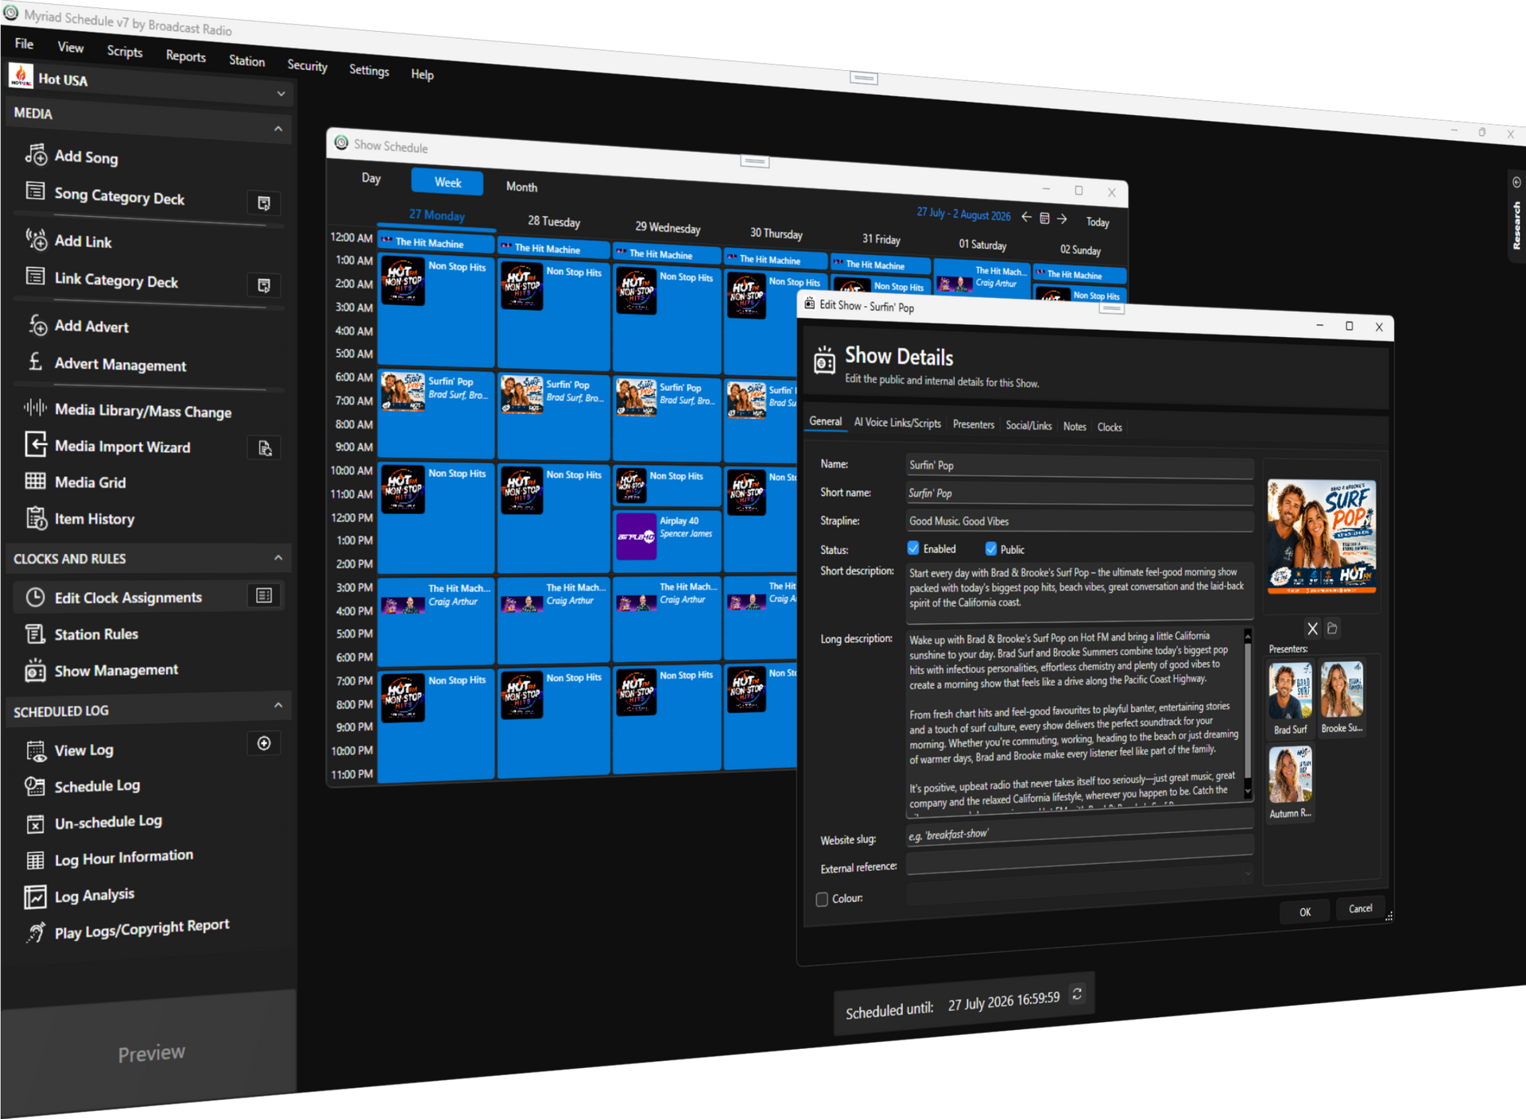This screenshot has height=1119, width=1526.
Task: Click the View Log icon
Action: pyautogui.click(x=36, y=750)
